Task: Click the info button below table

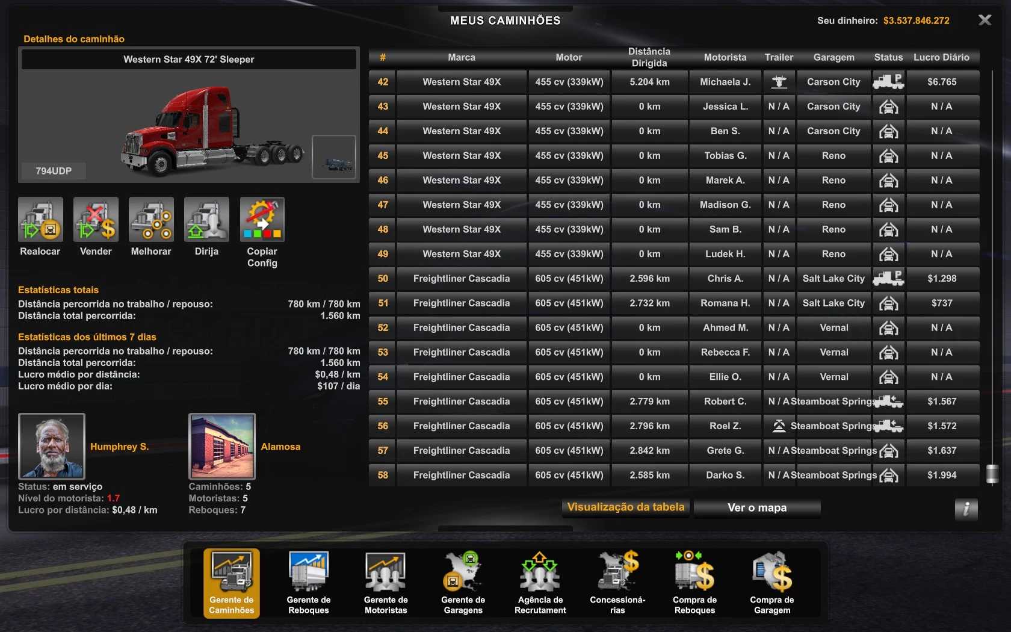Action: pyautogui.click(x=966, y=509)
